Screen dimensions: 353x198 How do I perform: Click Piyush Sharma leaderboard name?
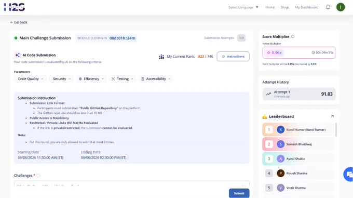pos(297,173)
